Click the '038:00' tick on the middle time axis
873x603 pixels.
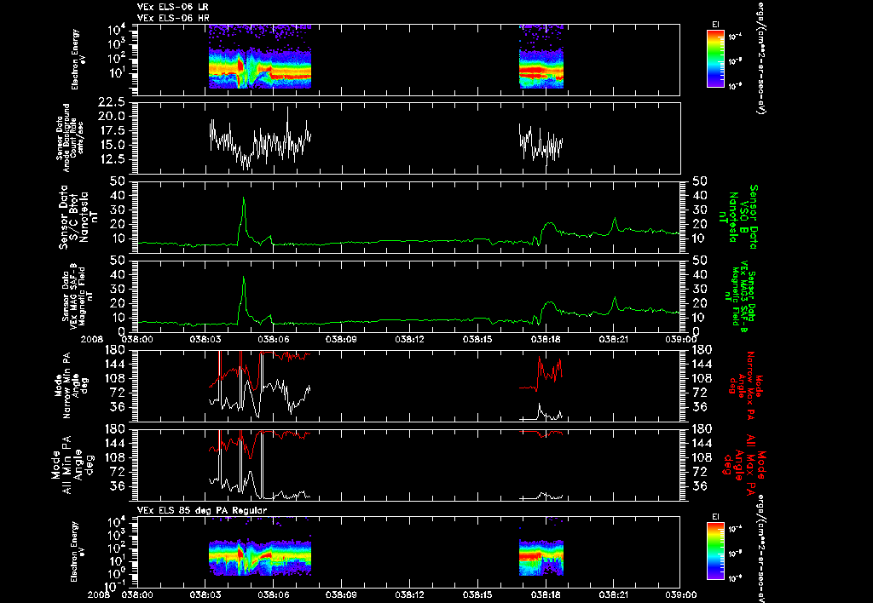pyautogui.click(x=137, y=339)
